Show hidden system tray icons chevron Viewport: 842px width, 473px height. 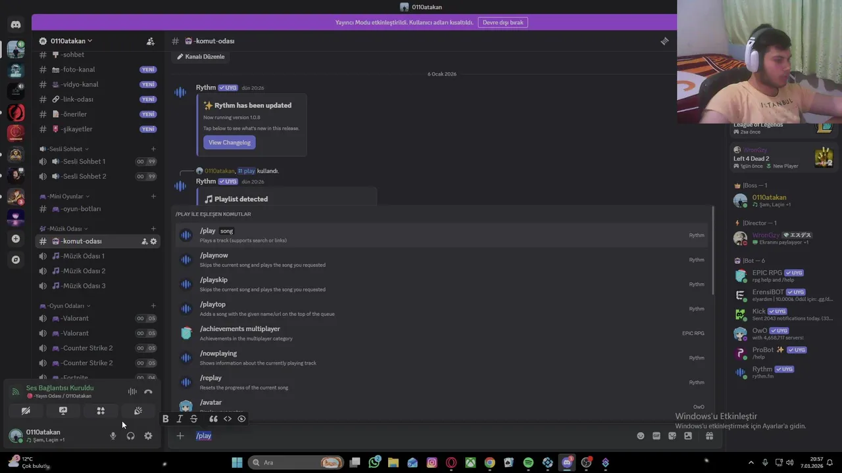point(751,462)
